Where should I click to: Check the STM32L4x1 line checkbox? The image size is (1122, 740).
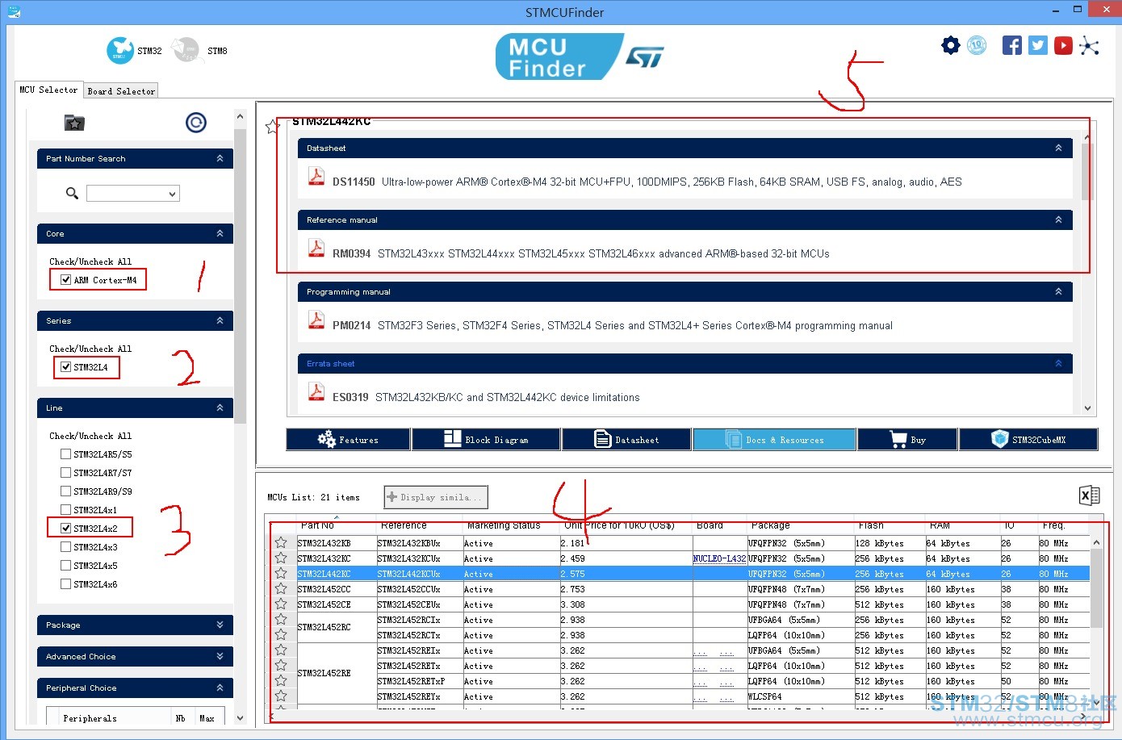click(x=66, y=510)
